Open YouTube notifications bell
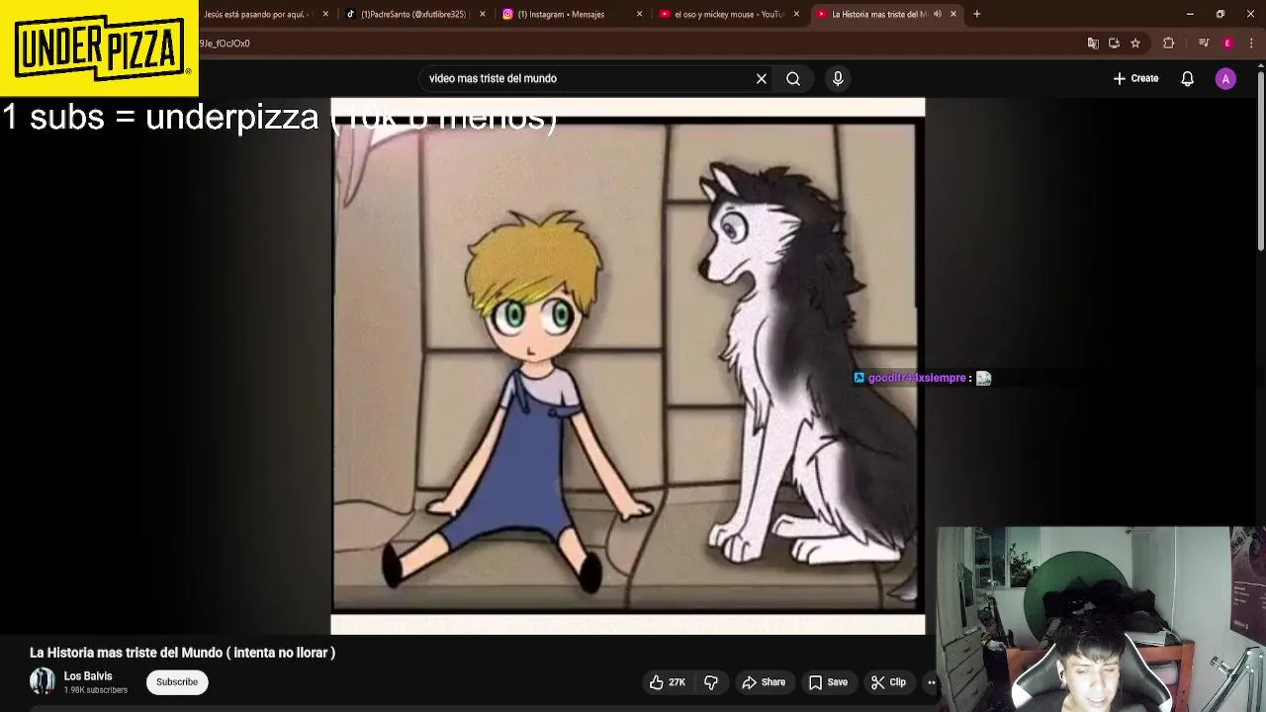The image size is (1266, 712). click(x=1187, y=78)
